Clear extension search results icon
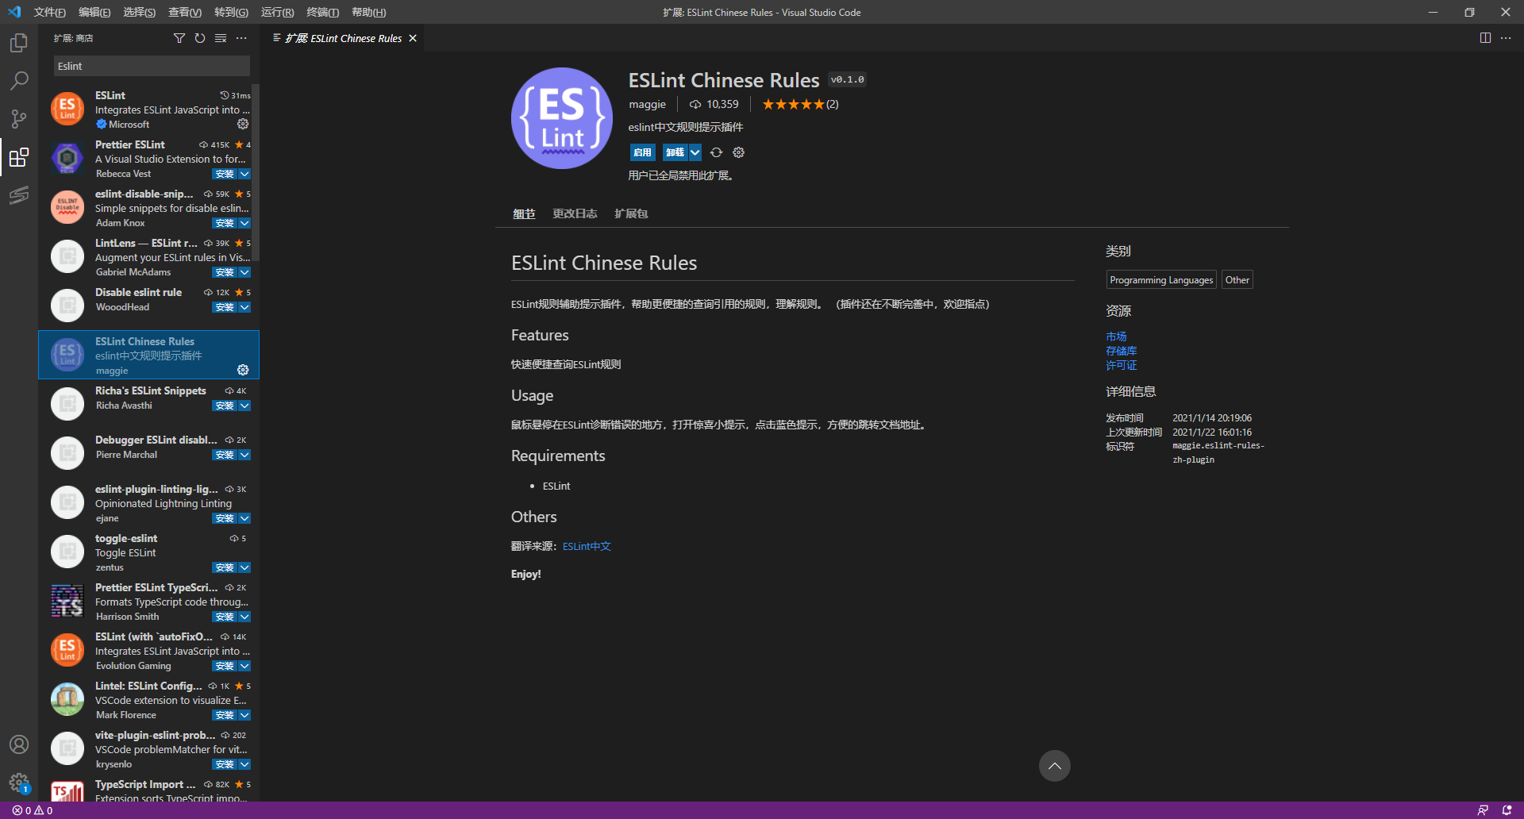1524x819 pixels. (x=221, y=38)
